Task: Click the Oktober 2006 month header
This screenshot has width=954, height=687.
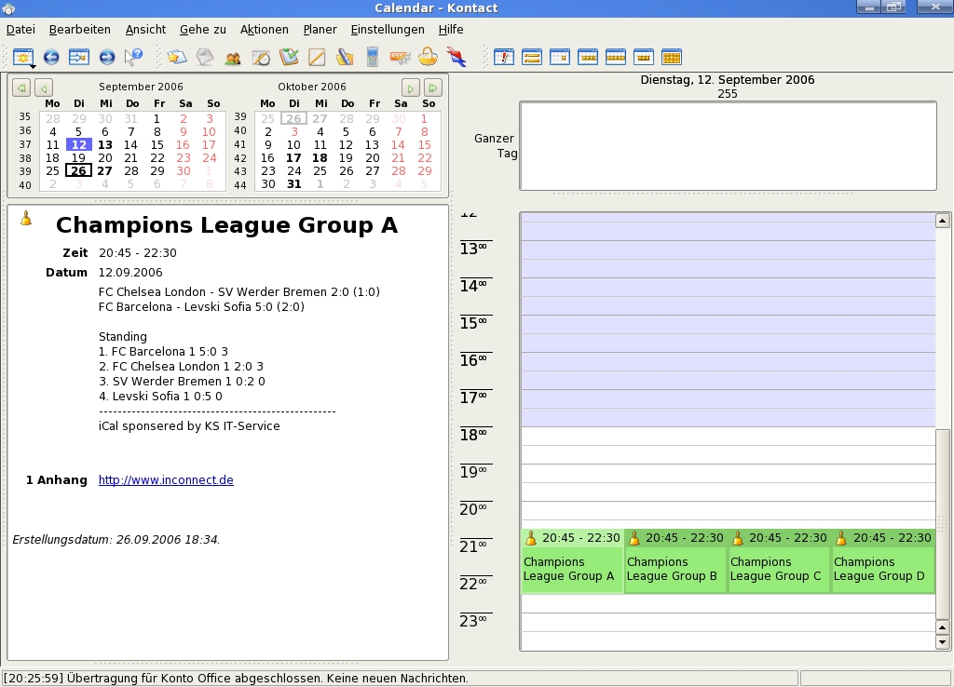Action: [x=311, y=87]
